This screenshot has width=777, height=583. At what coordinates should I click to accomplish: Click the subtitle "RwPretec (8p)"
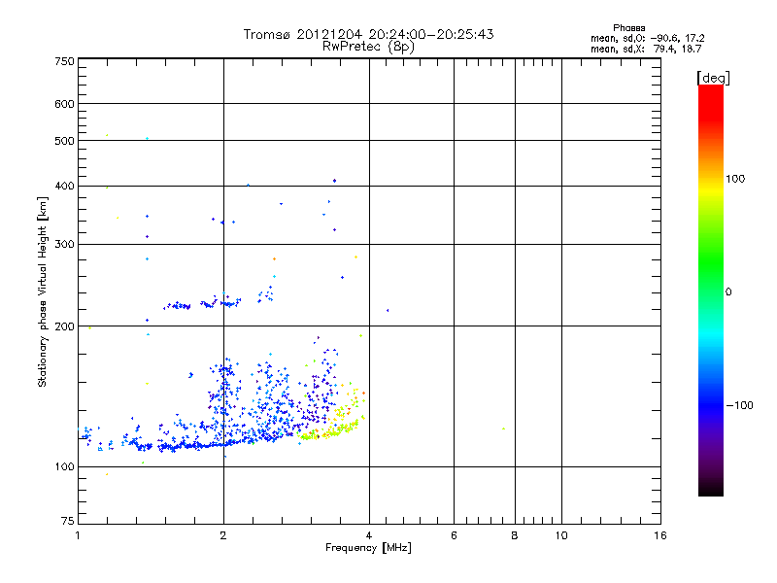click(368, 47)
